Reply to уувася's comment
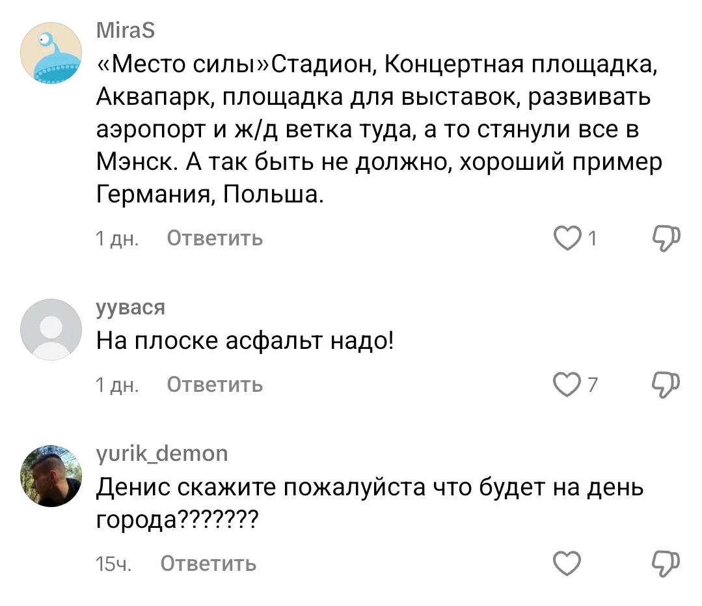Viewport: 702px width, 606px height. tap(215, 385)
